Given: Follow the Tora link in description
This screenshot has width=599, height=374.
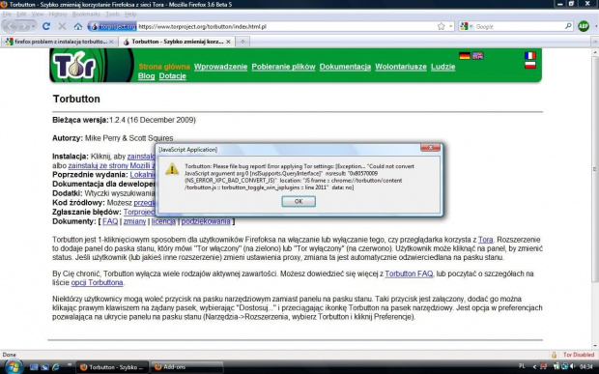Looking at the screenshot, I should click(485, 240).
